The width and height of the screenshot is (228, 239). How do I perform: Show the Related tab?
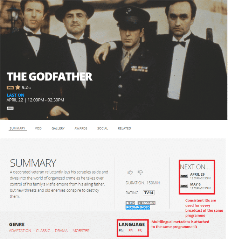coord(124,128)
